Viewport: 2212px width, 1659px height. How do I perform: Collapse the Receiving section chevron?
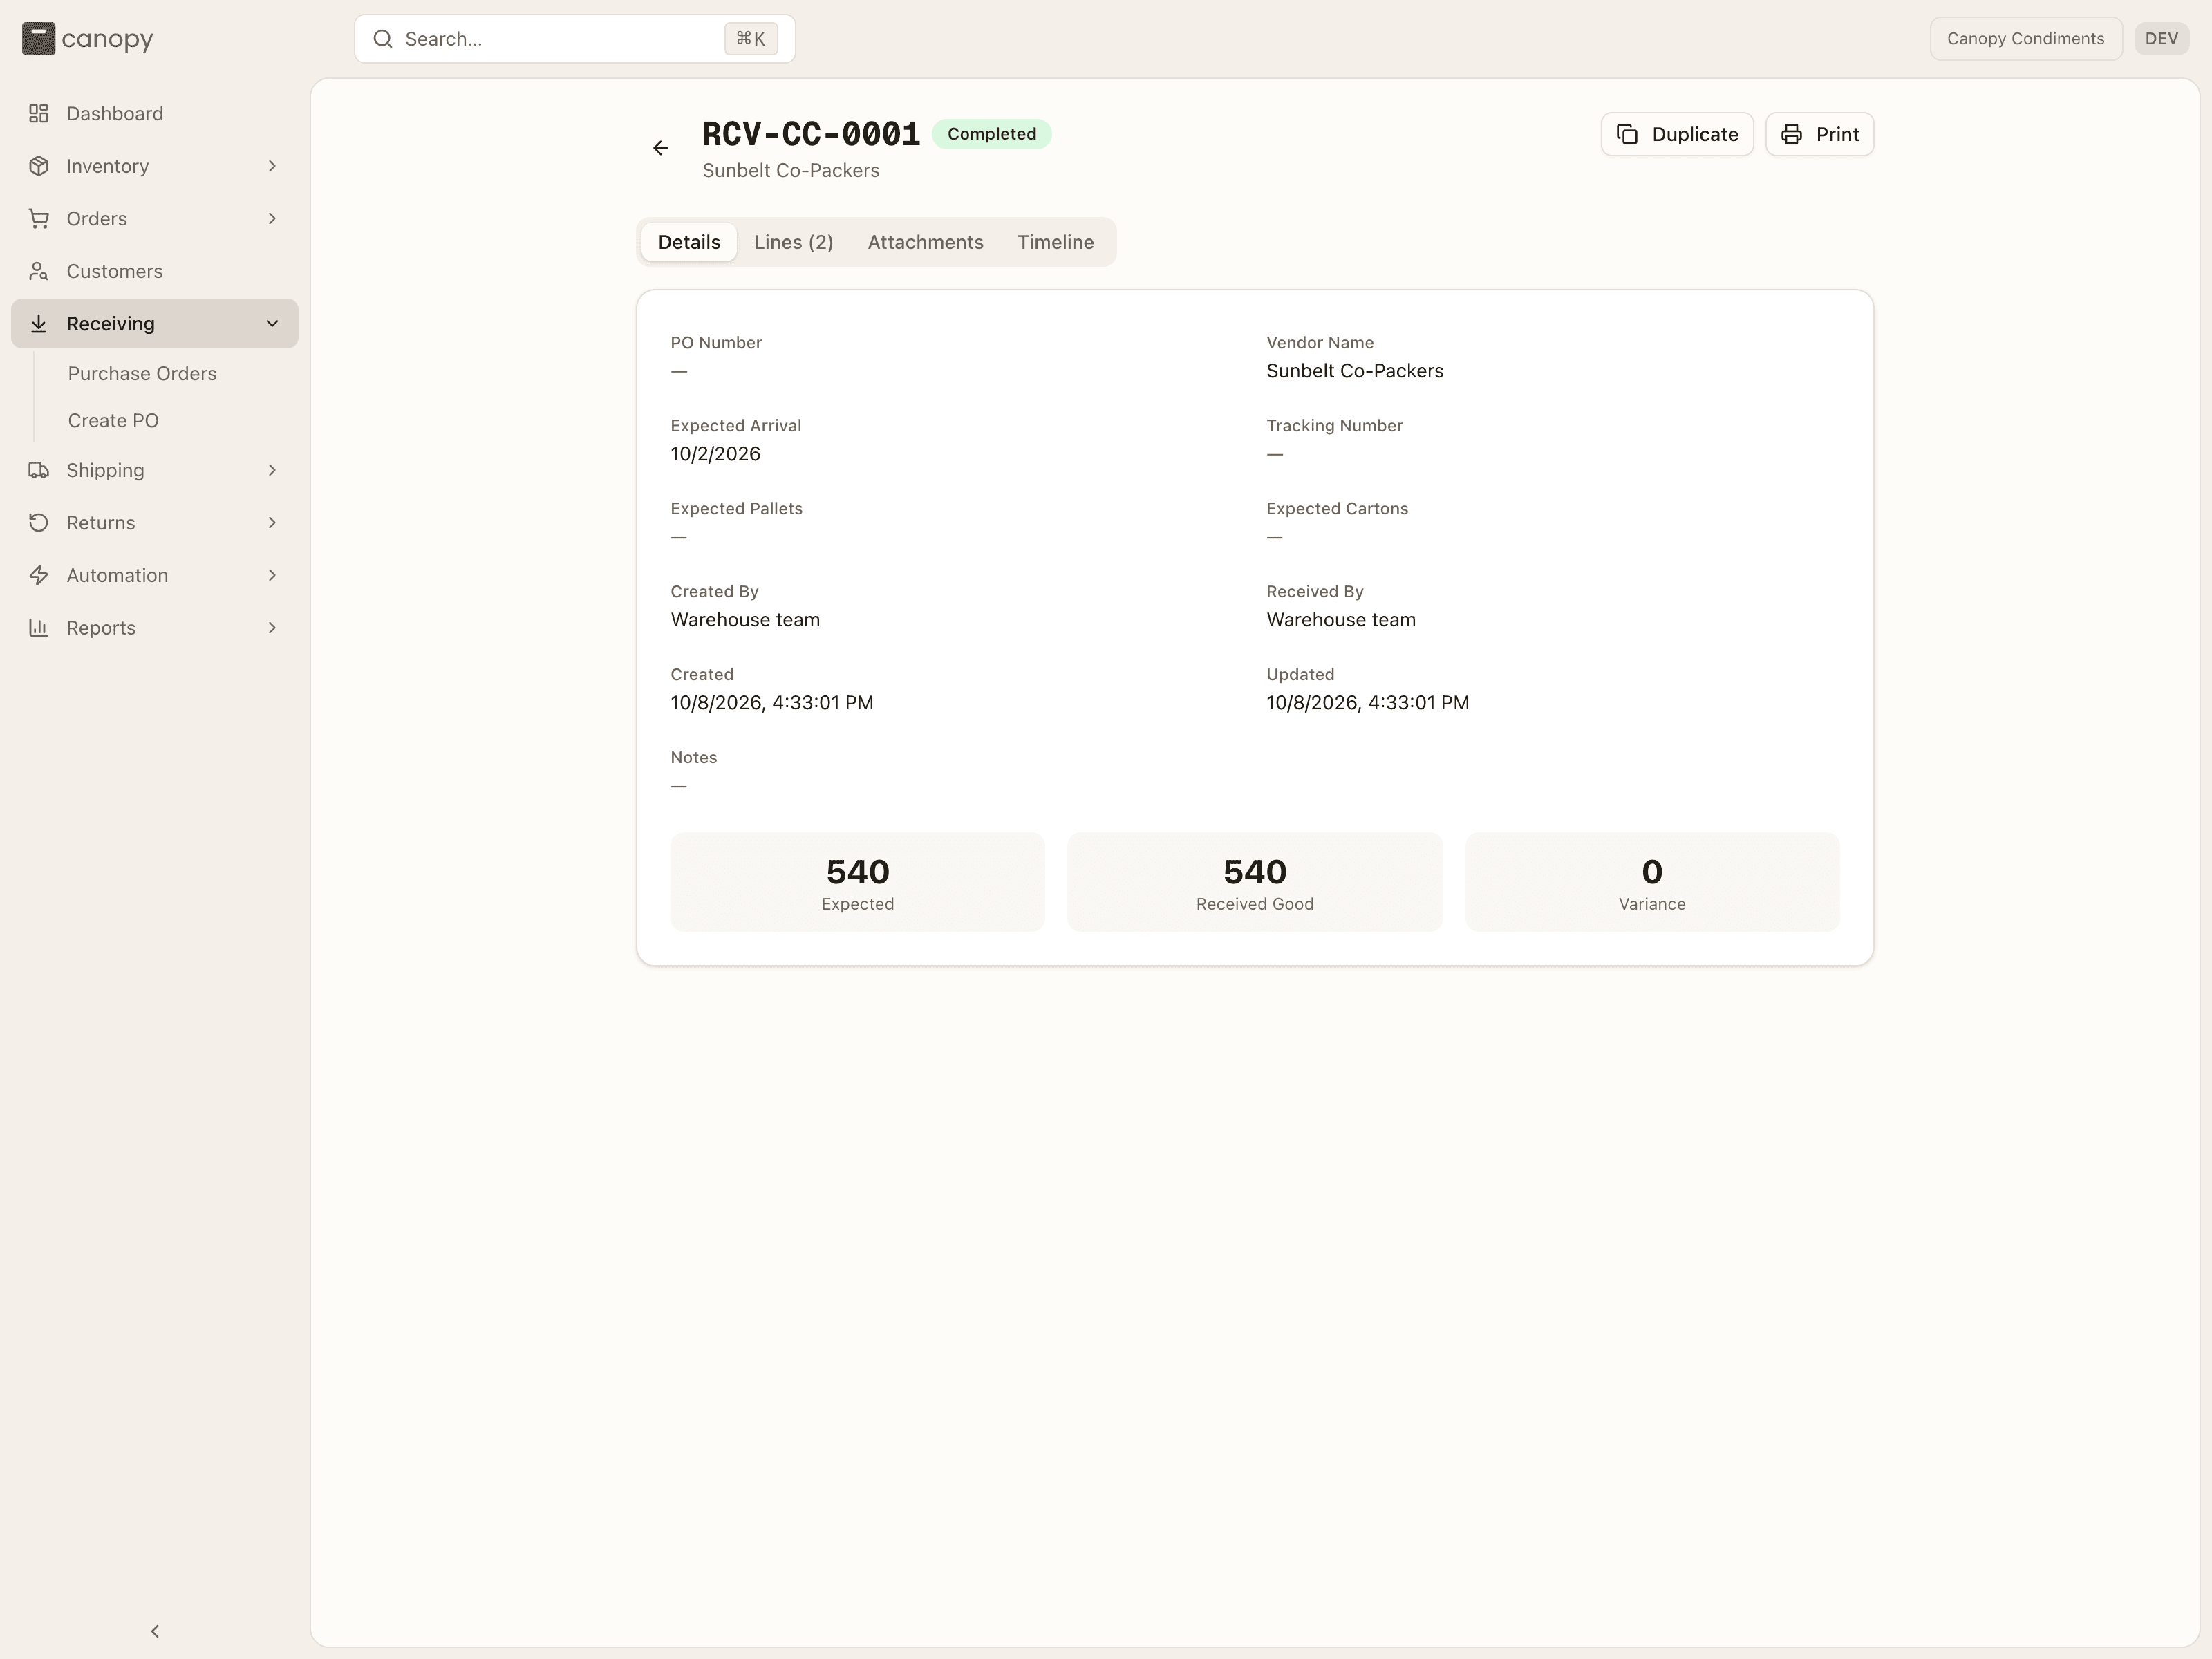272,323
